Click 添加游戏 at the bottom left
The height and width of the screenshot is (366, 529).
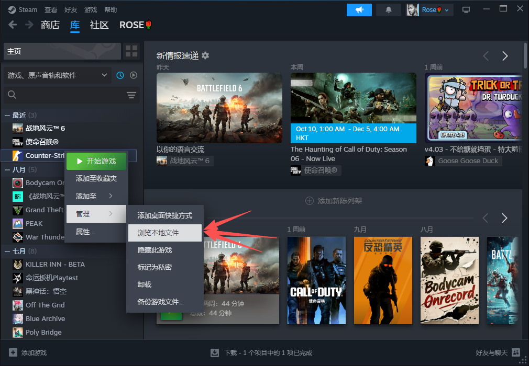pyautogui.click(x=28, y=353)
